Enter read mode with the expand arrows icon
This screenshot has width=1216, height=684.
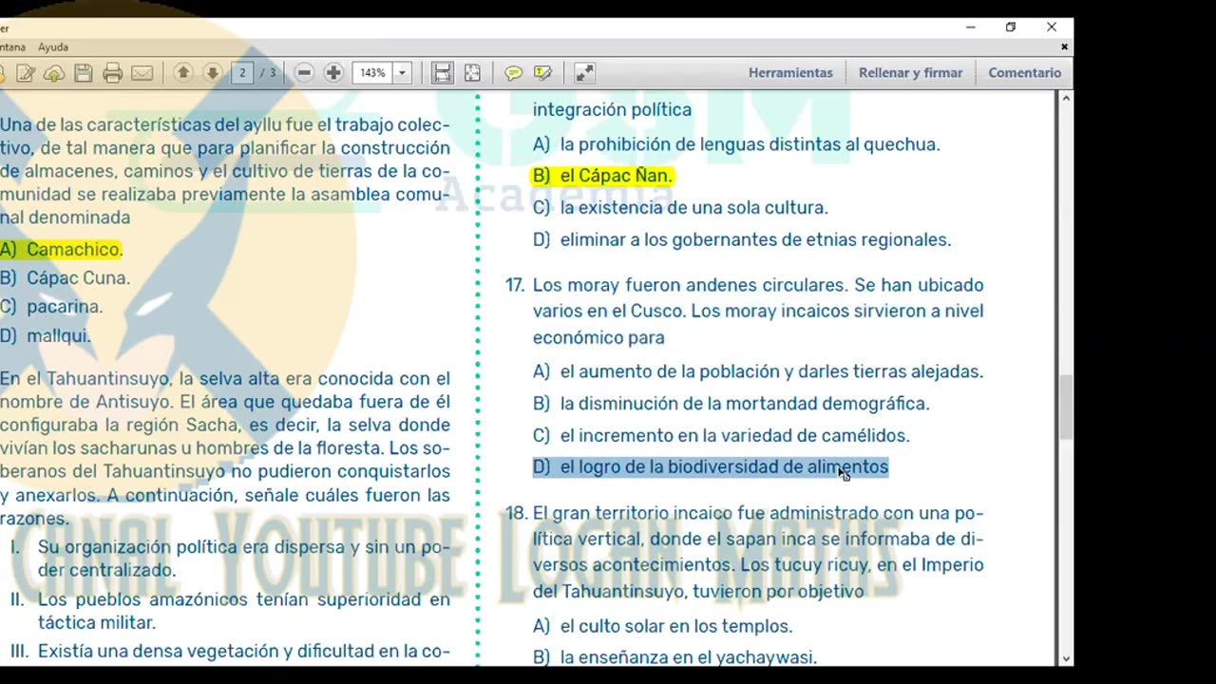(584, 73)
